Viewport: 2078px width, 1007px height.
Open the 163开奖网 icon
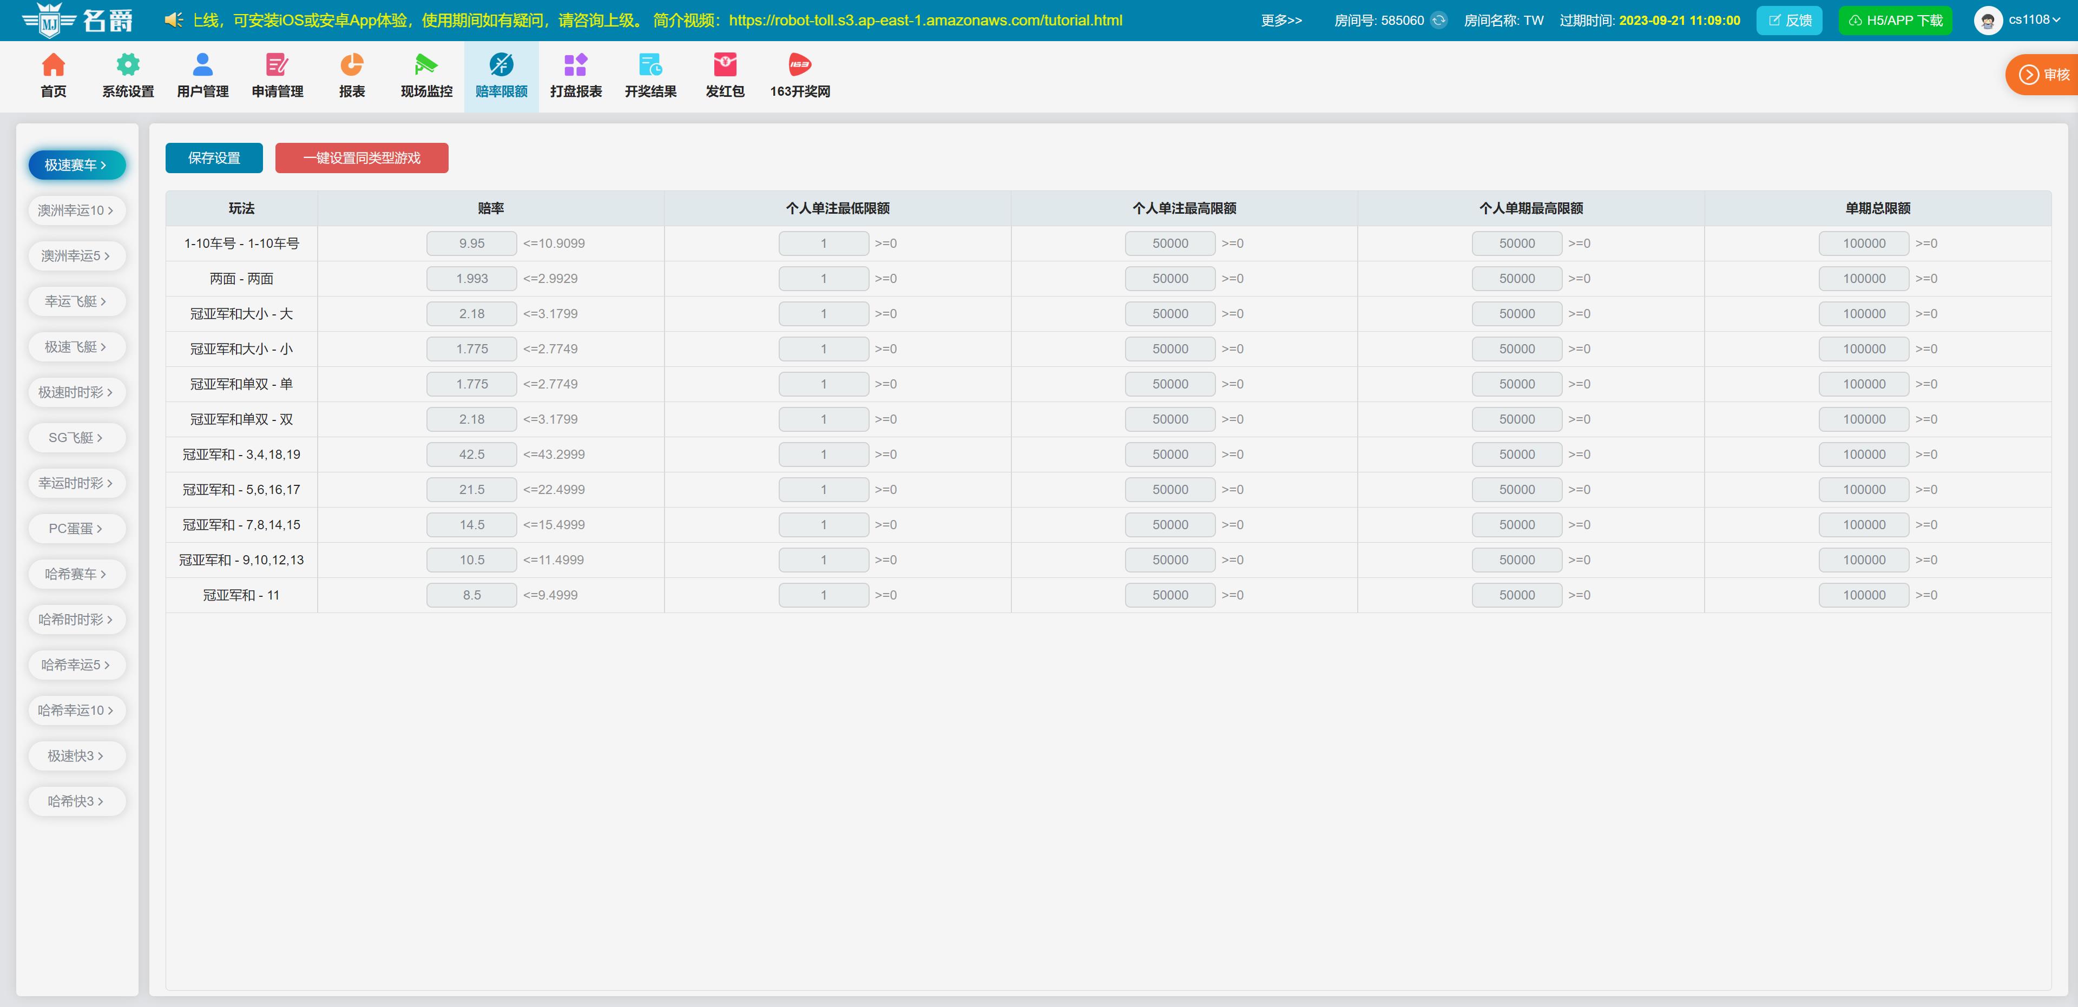click(799, 65)
